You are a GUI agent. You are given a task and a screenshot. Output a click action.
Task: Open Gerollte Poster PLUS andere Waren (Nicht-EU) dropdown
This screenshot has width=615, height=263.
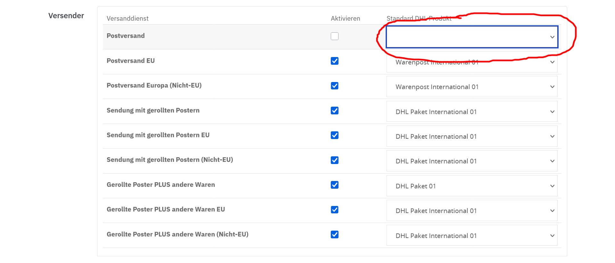(472, 235)
